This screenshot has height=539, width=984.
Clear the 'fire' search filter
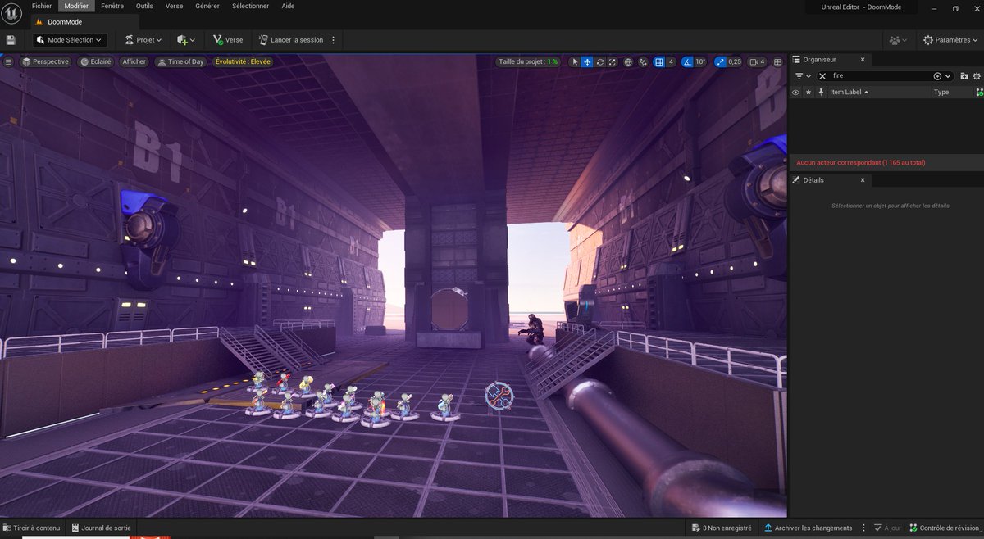coord(822,75)
